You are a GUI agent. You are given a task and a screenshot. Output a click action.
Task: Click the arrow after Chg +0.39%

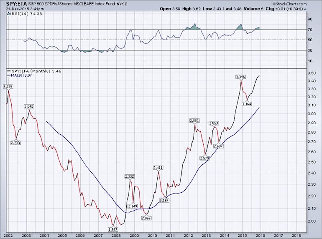(x=305, y=9)
